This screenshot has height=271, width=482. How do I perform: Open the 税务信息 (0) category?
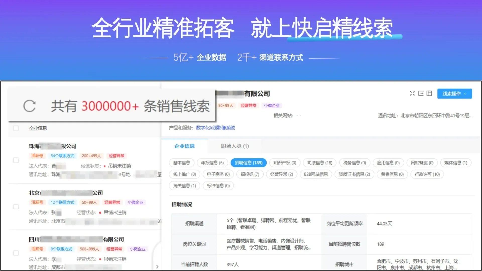point(354,163)
